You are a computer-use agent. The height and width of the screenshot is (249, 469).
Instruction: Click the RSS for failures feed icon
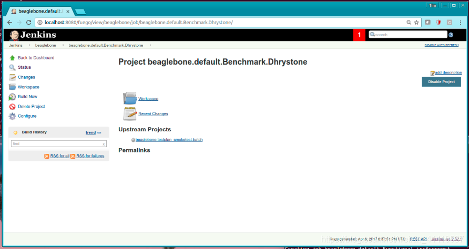tap(73, 156)
